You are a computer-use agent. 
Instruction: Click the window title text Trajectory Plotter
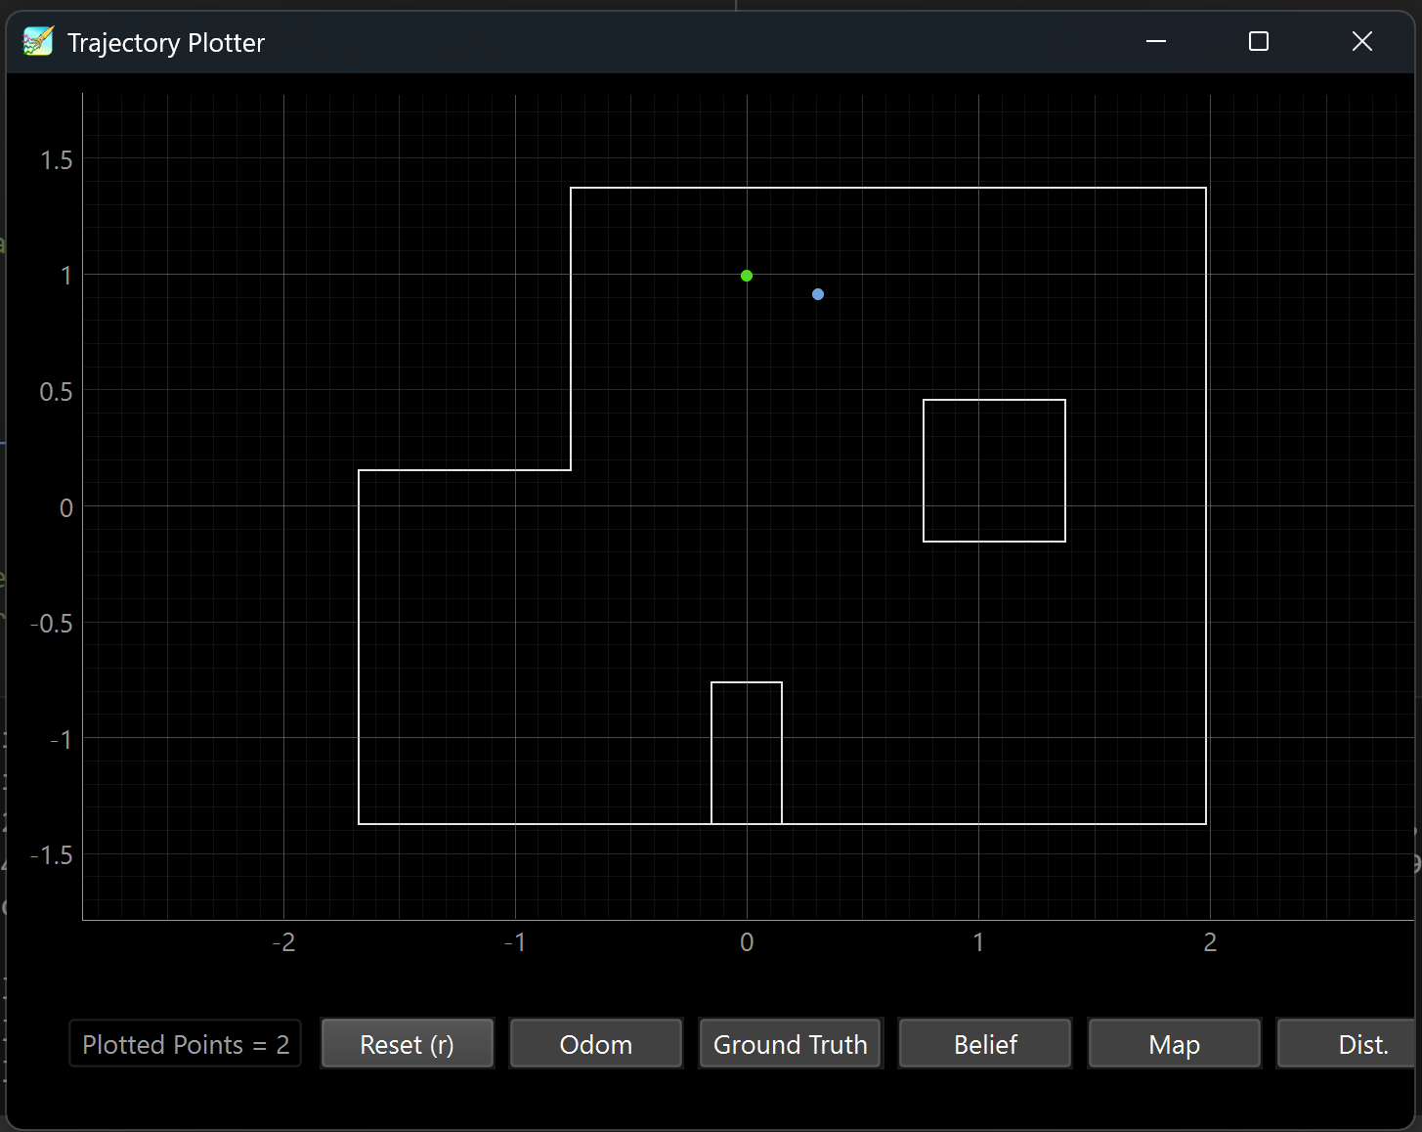click(166, 43)
